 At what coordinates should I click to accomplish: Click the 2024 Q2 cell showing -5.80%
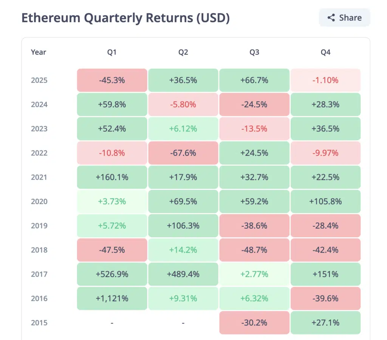coord(183,105)
